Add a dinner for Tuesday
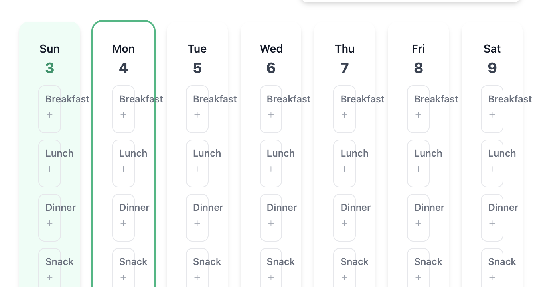Screen dimensions: 537x287 point(197,223)
